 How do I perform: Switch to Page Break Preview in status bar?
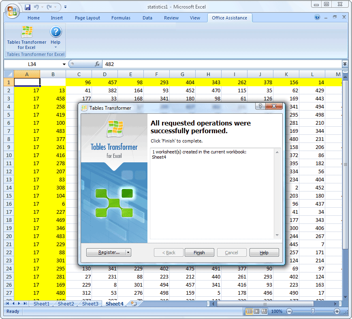tap(264, 311)
